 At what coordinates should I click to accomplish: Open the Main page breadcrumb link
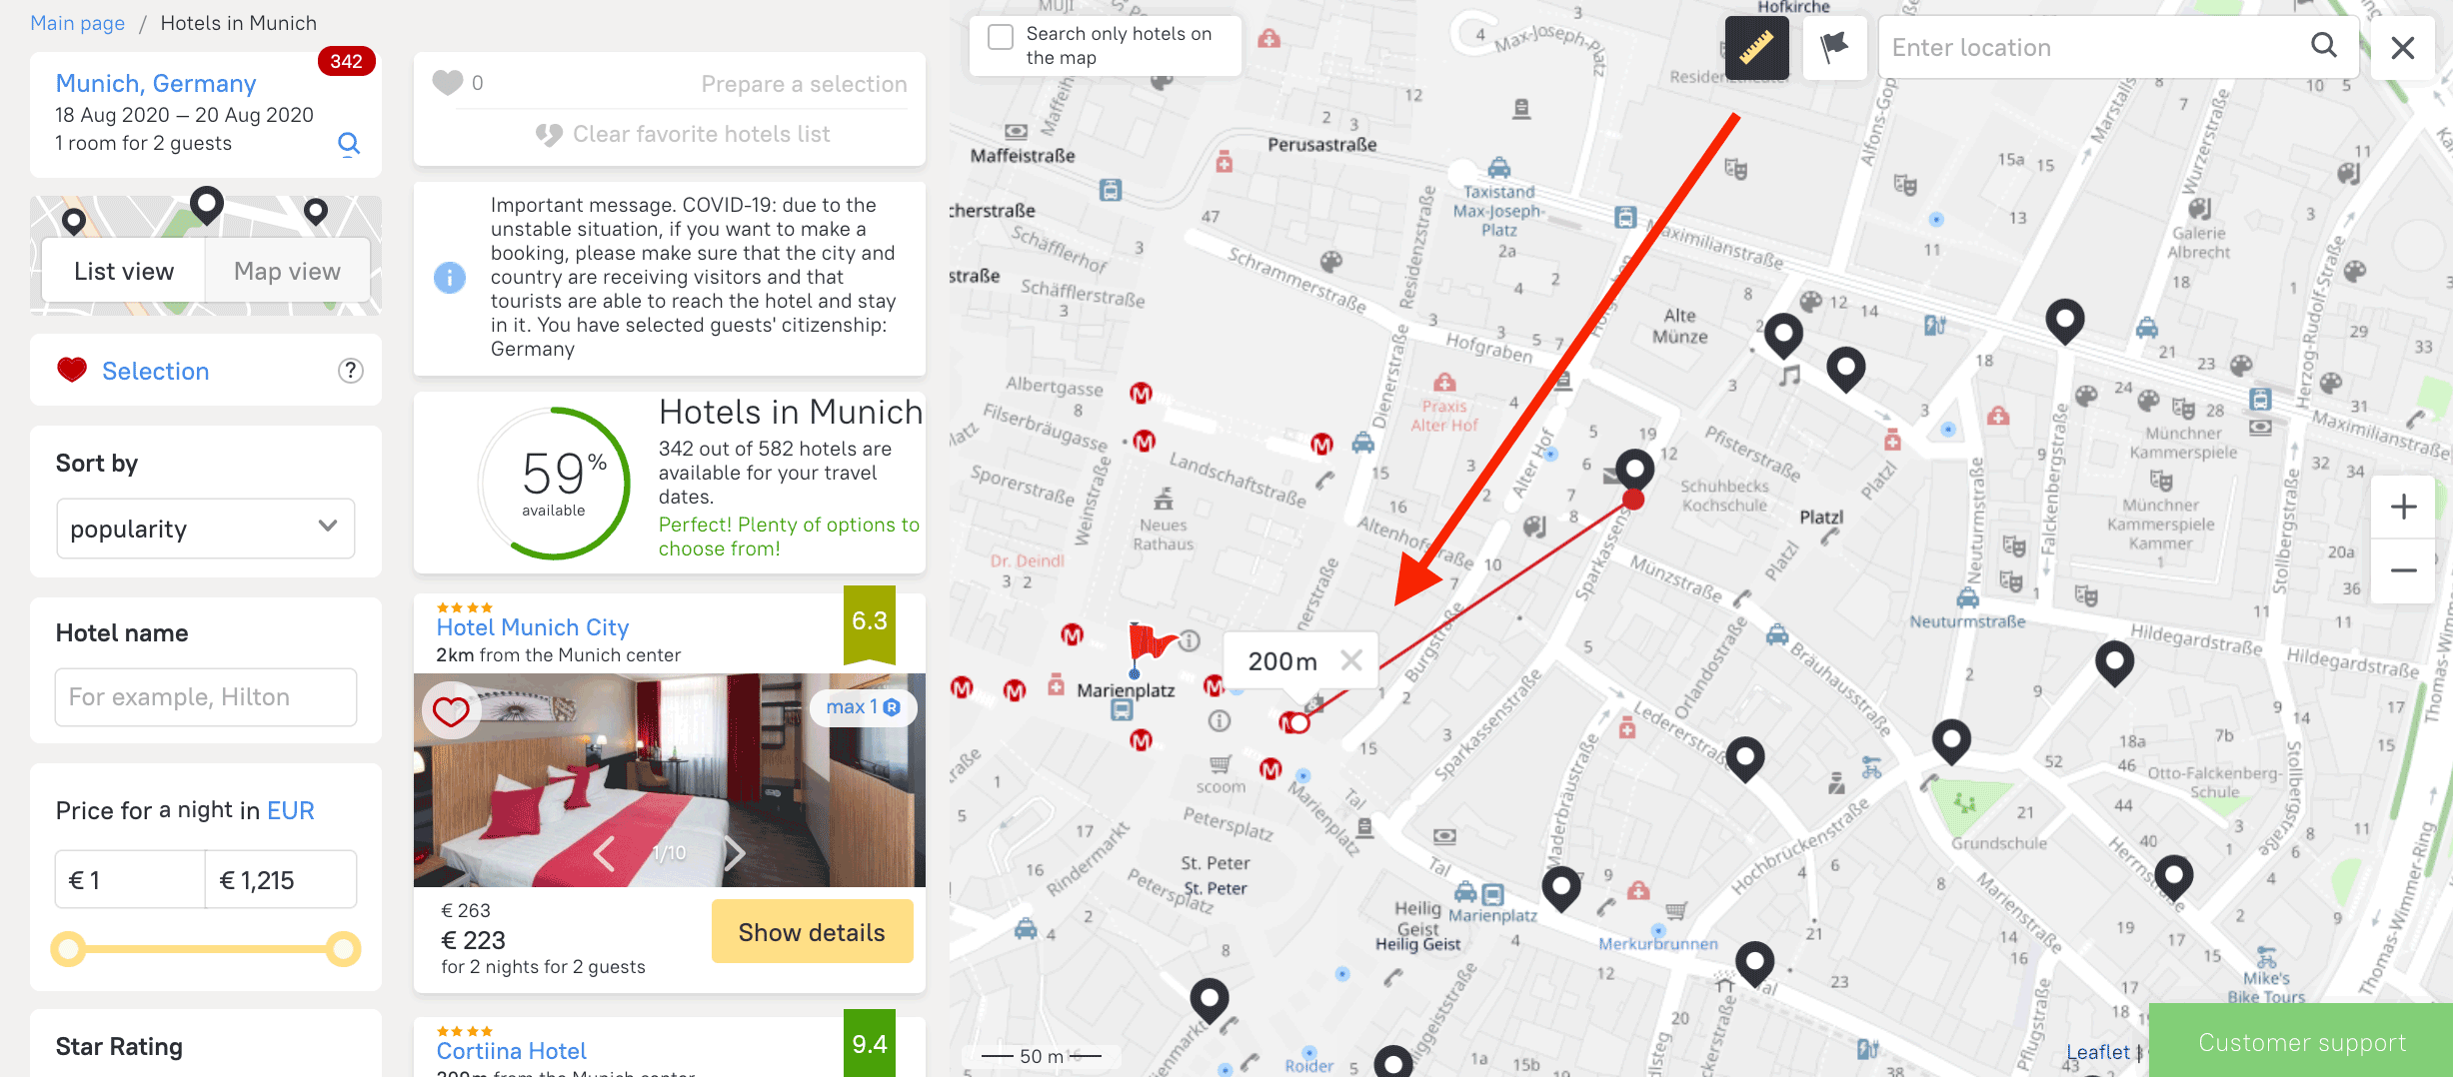point(77,23)
